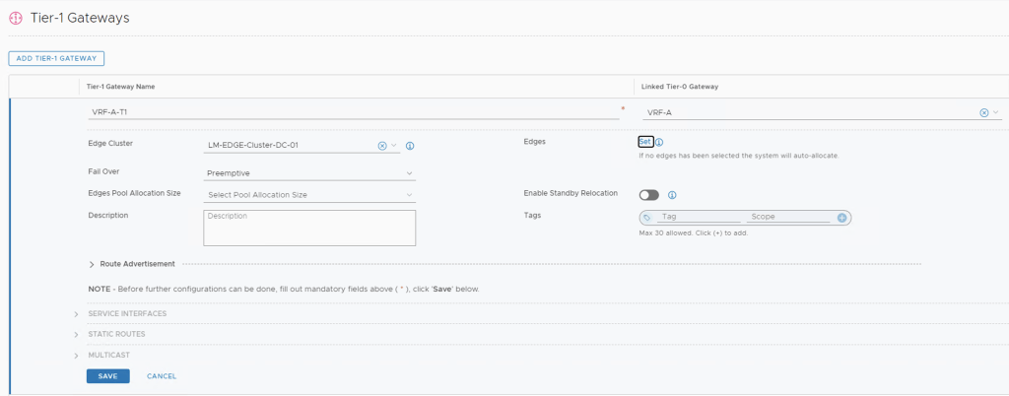Click into the Description text area
Screen dimensions: 1009x396
point(309,228)
